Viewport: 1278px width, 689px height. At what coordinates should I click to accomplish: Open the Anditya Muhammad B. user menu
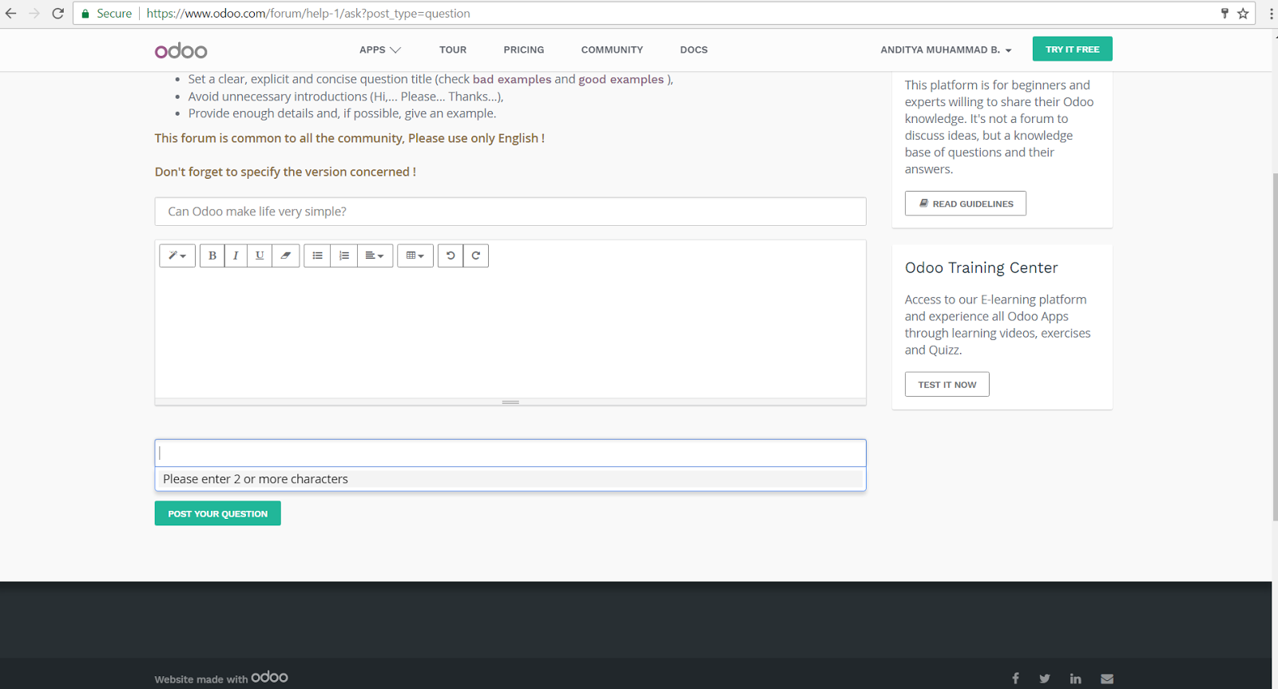946,49
